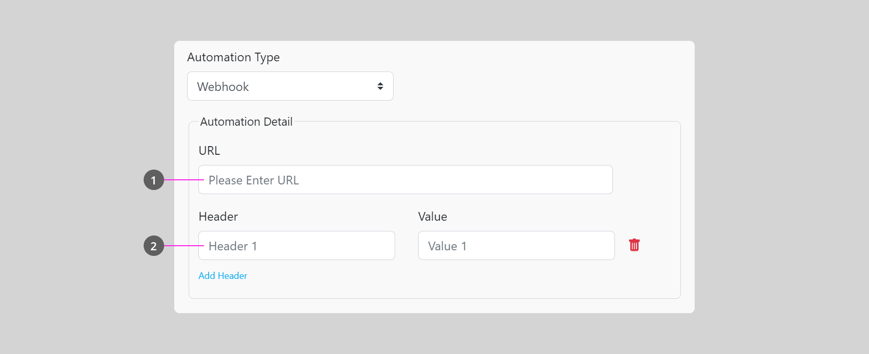Viewport: 869px width, 354px height.
Task: Focus the Please Enter URL field
Action: coord(405,180)
